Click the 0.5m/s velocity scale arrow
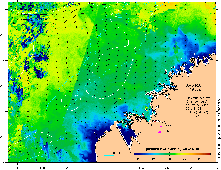 pos(194,116)
